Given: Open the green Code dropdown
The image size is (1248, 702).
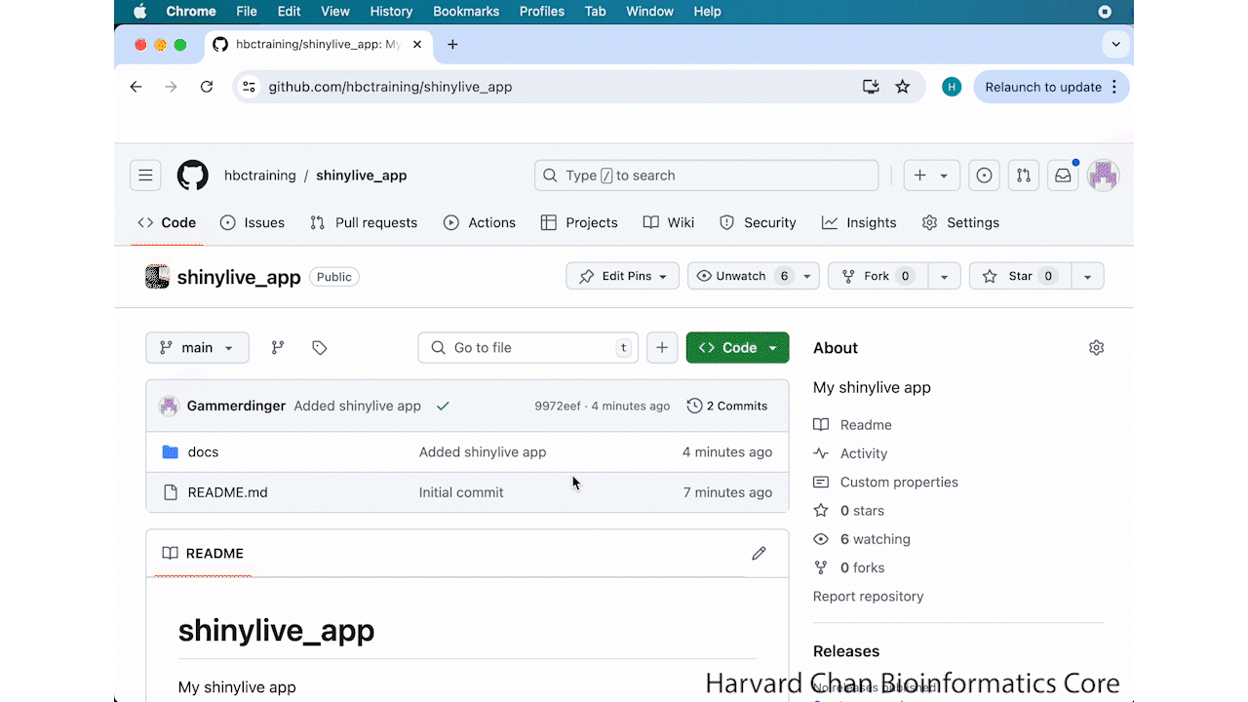Looking at the screenshot, I should point(737,348).
